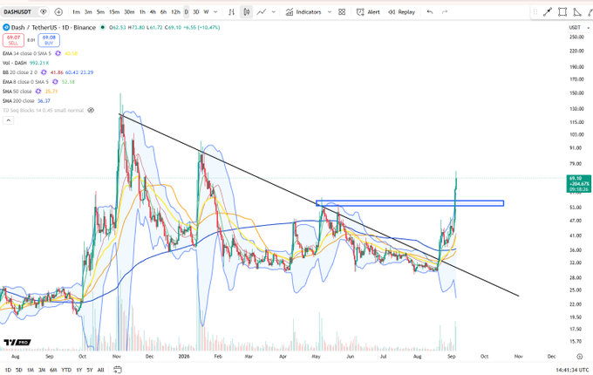Redo the last chart action
This screenshot has height=375, width=593.
(445, 12)
